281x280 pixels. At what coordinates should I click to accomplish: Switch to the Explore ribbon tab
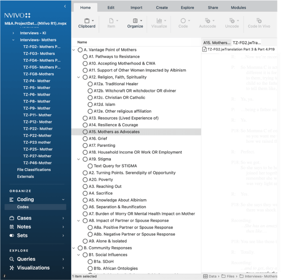coord(187,7)
